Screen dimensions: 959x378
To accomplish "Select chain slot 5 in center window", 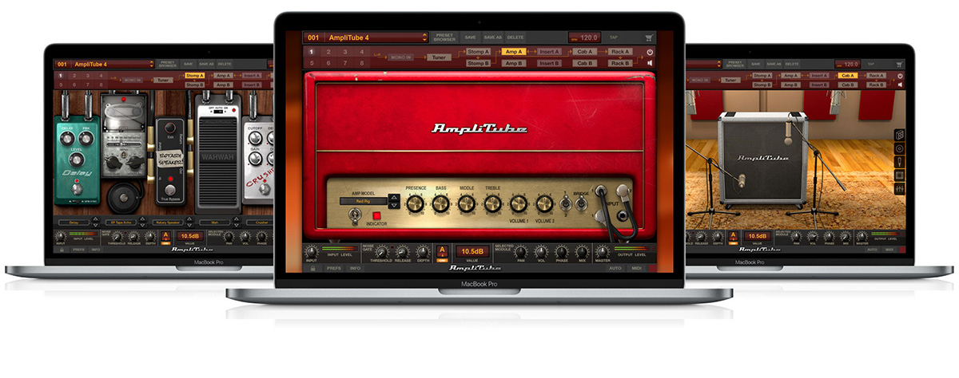I will pyautogui.click(x=312, y=63).
